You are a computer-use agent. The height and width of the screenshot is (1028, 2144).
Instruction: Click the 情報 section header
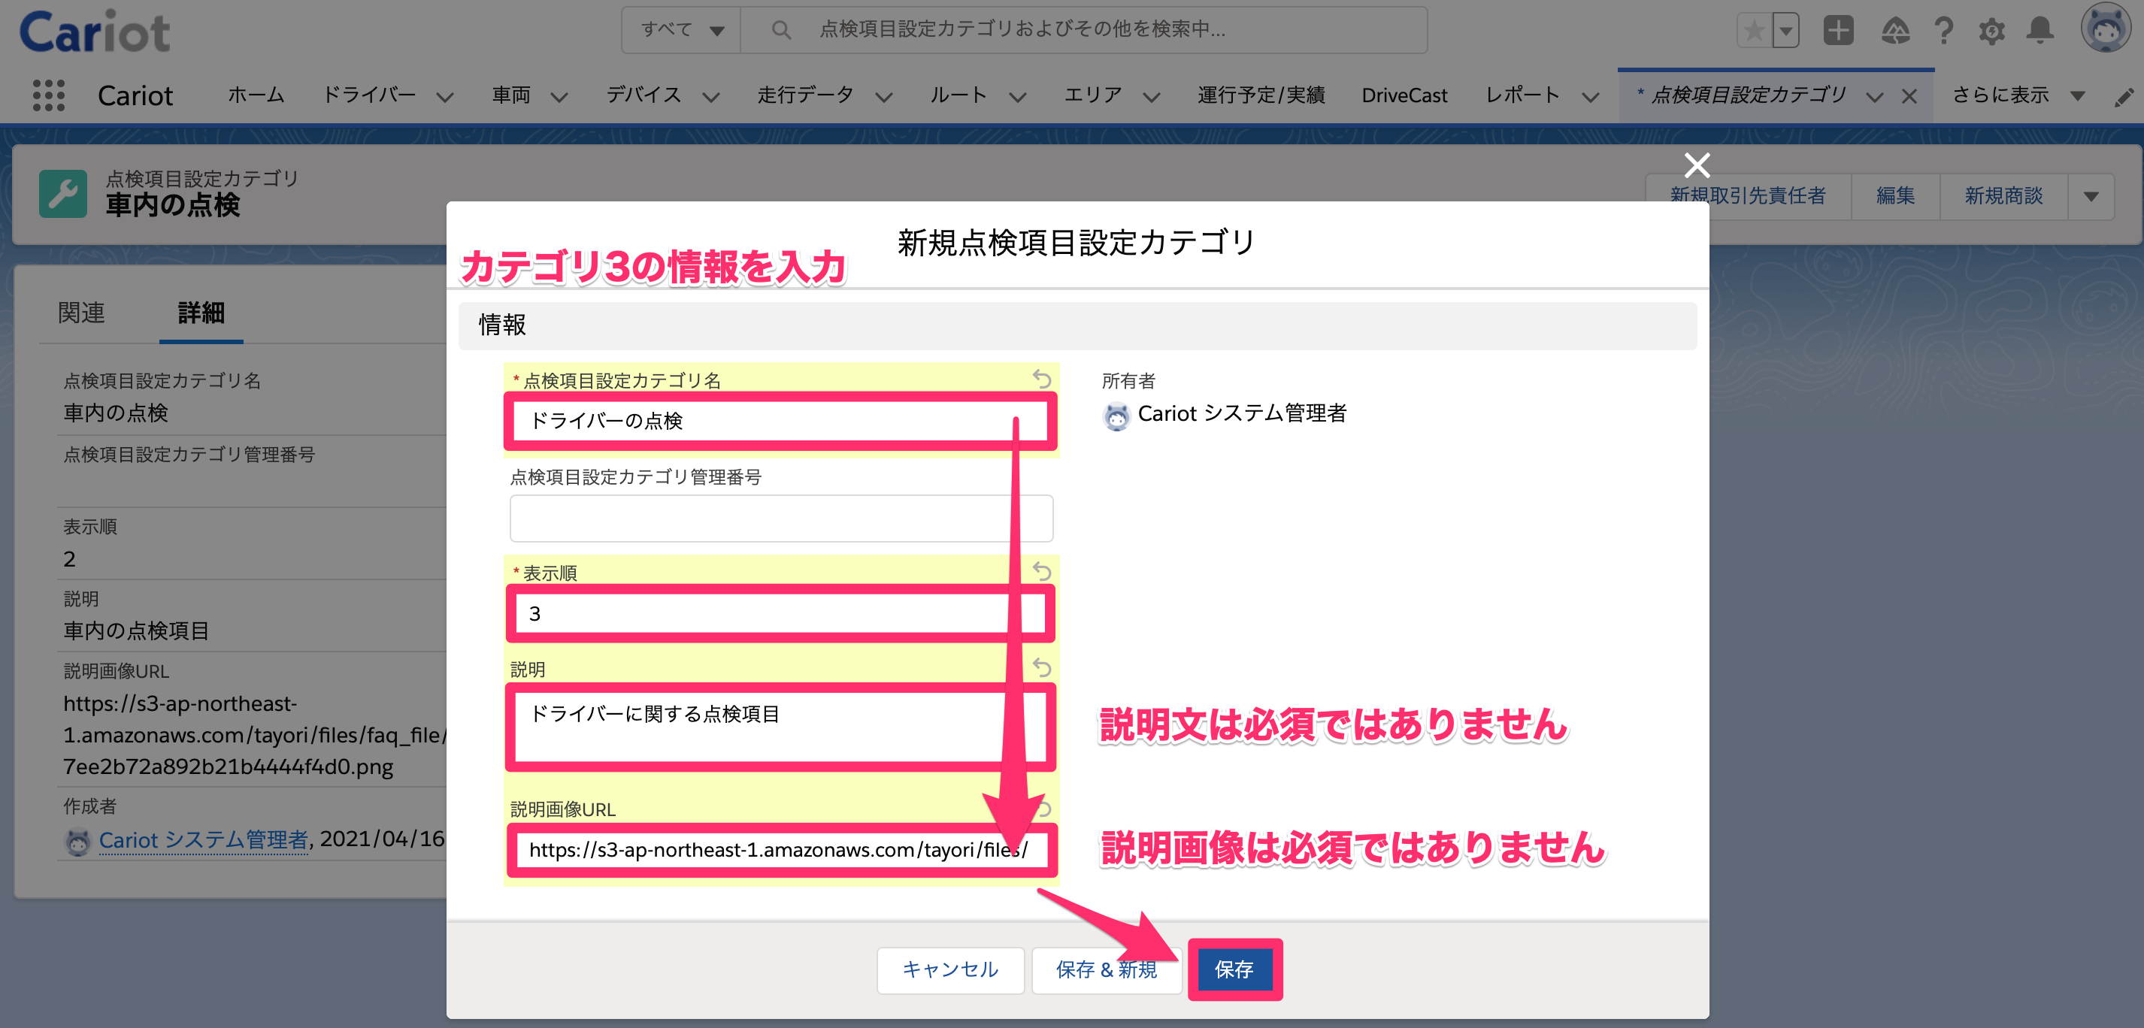1077,325
